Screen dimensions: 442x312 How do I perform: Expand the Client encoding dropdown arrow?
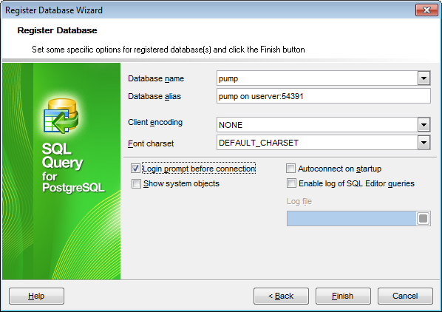(424, 125)
